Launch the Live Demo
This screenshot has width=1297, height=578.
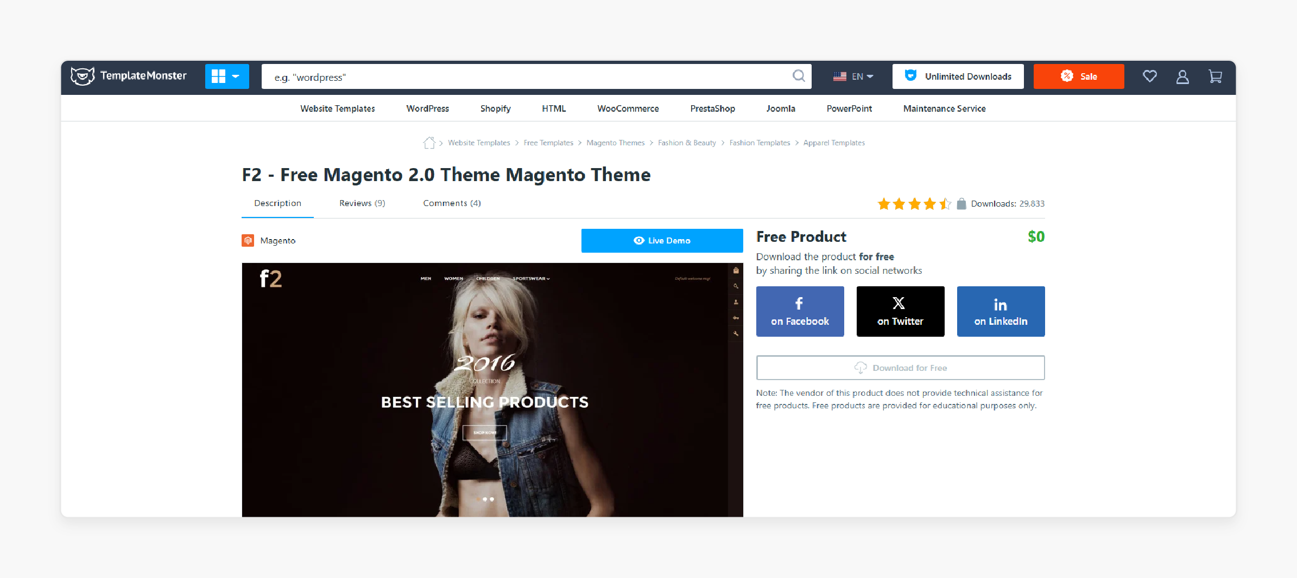(662, 241)
